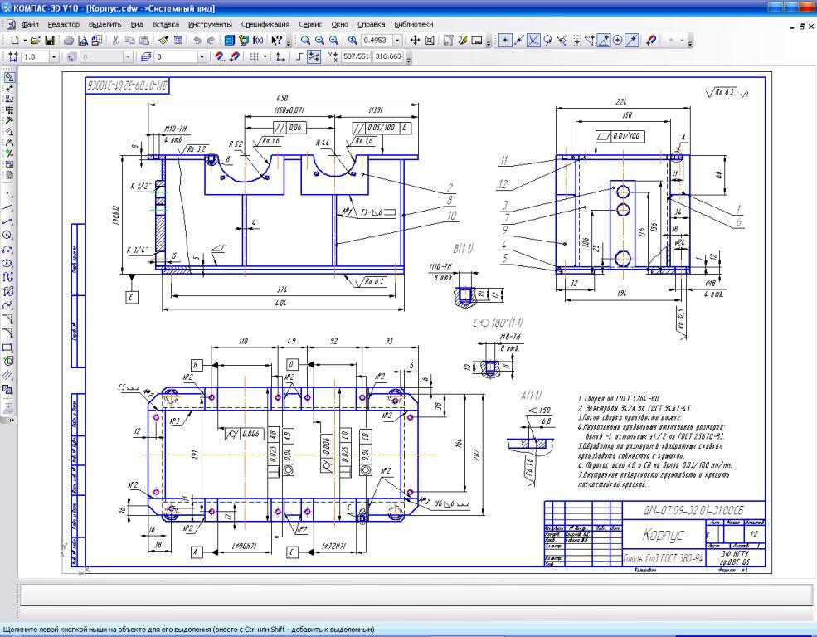Open the Вставка menu
This screenshot has width=817, height=637.
pyautogui.click(x=166, y=25)
